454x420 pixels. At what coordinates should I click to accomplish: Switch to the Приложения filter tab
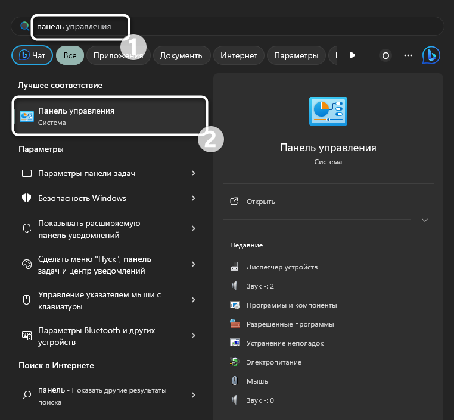[x=117, y=55]
